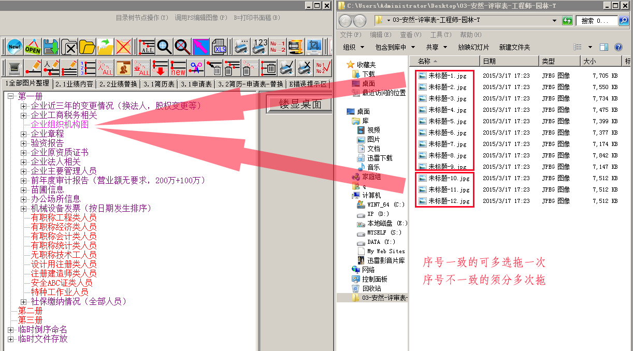Click the red 'new' node icon
This screenshot has width=633, height=351.
coord(178,67)
